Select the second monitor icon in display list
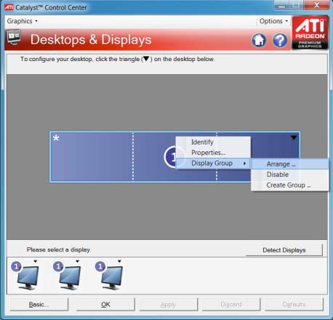This screenshot has height=320, width=333. (70, 277)
